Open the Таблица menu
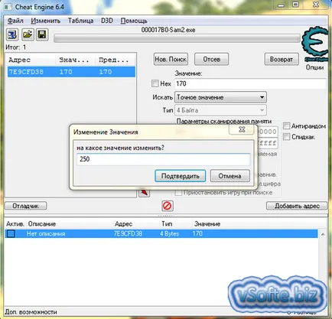The width and height of the screenshot is (332, 319). tap(80, 21)
